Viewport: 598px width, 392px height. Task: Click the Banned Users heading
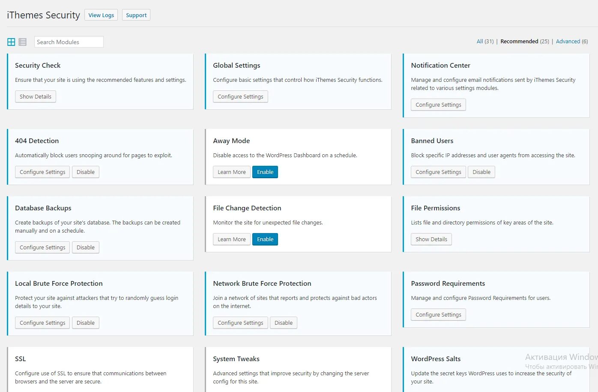[432, 141]
